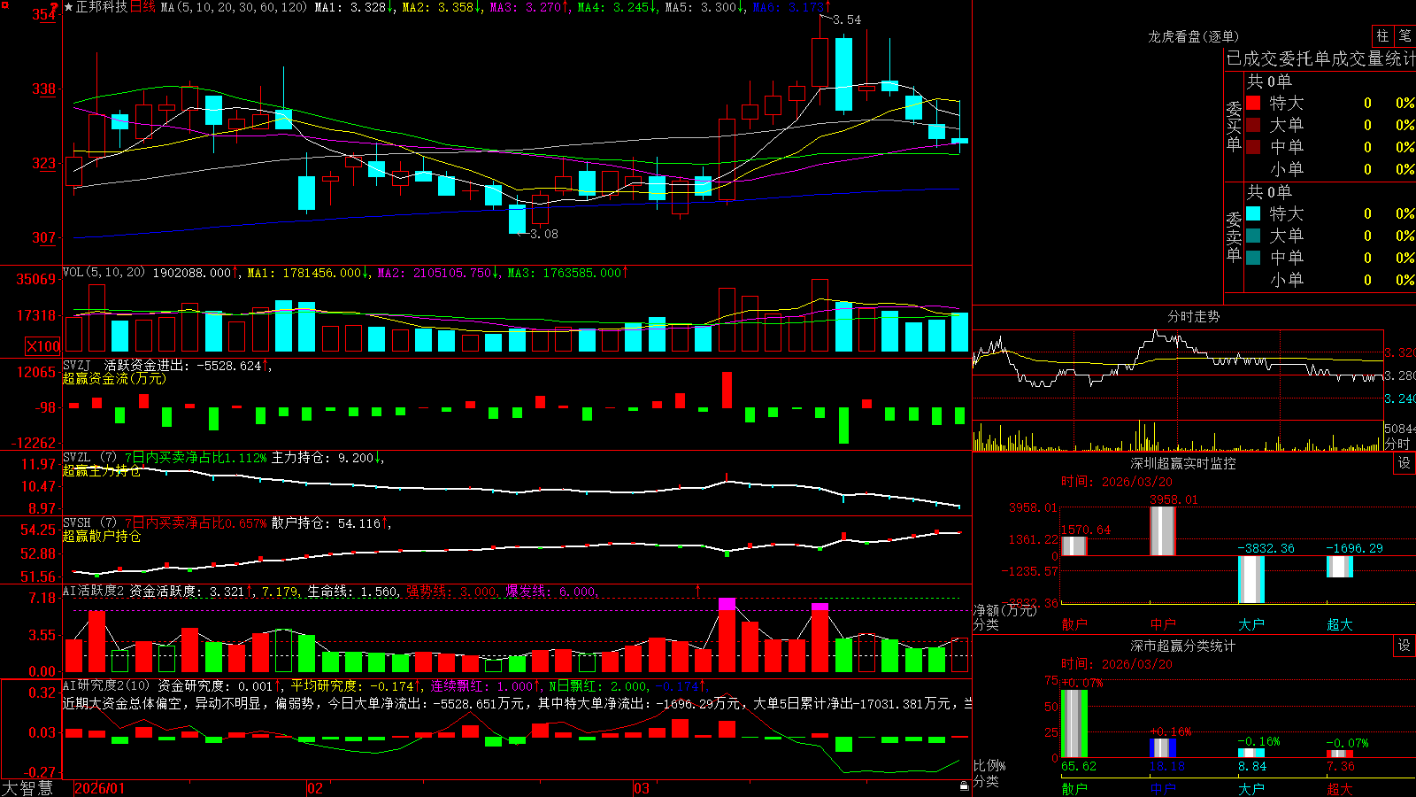This screenshot has width=1416, height=797.
Task: Click the teal 中单 sell-order swatch
Action: coord(1253,258)
